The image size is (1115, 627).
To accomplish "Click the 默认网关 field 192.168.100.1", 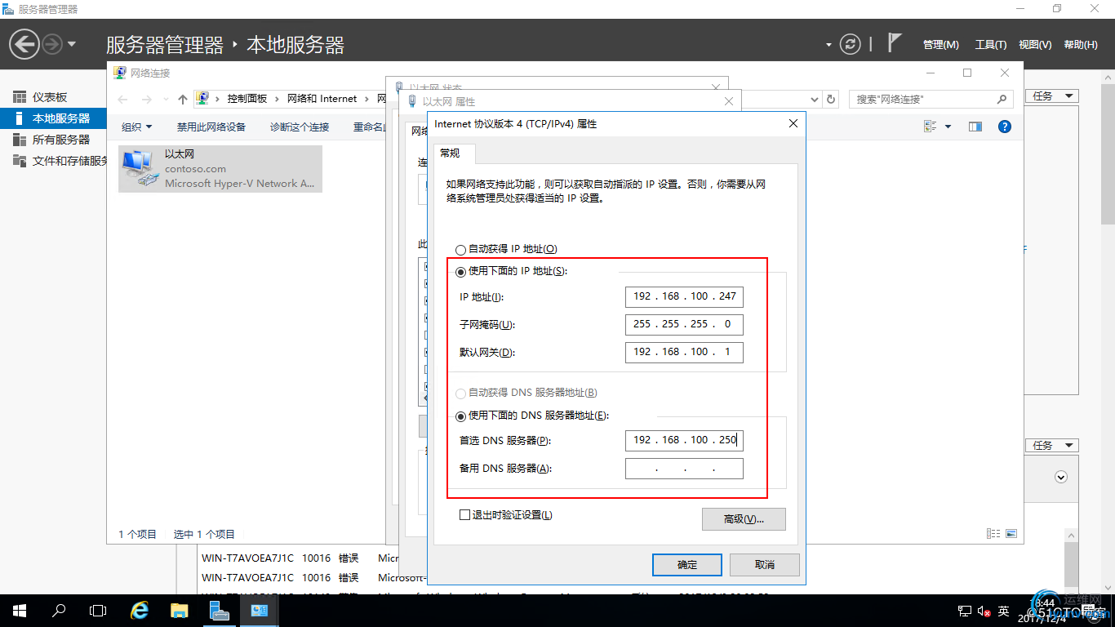I will pos(684,352).
